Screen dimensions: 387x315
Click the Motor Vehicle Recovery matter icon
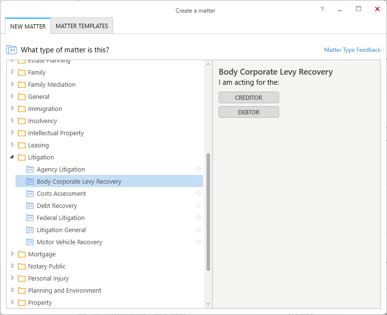30,242
